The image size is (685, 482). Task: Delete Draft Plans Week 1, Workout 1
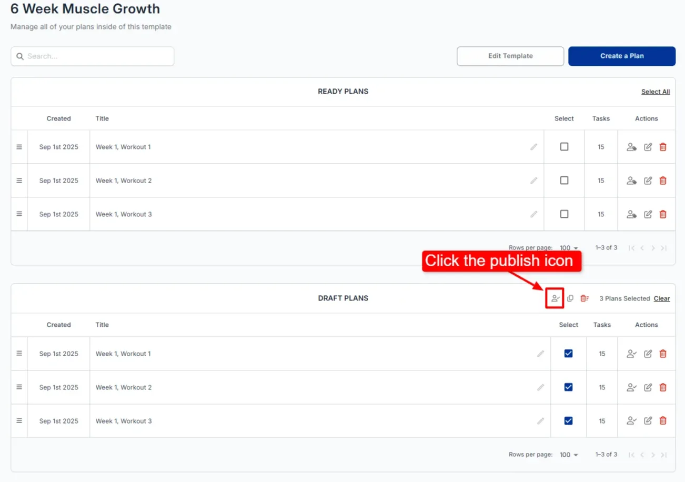[x=663, y=354]
